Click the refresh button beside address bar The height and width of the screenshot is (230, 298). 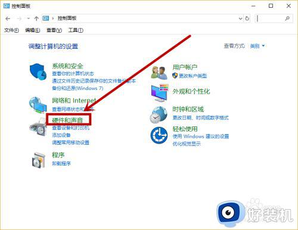247,18
